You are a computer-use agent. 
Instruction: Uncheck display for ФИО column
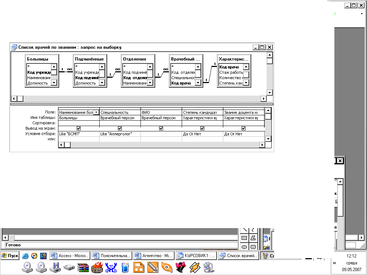(161, 129)
